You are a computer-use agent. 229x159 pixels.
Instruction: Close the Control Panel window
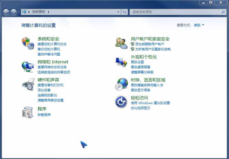tap(221, 2)
